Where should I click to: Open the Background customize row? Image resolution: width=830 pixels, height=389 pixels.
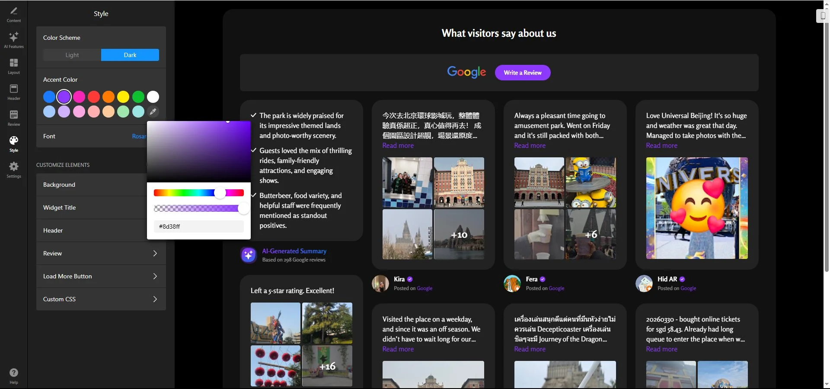(x=92, y=185)
